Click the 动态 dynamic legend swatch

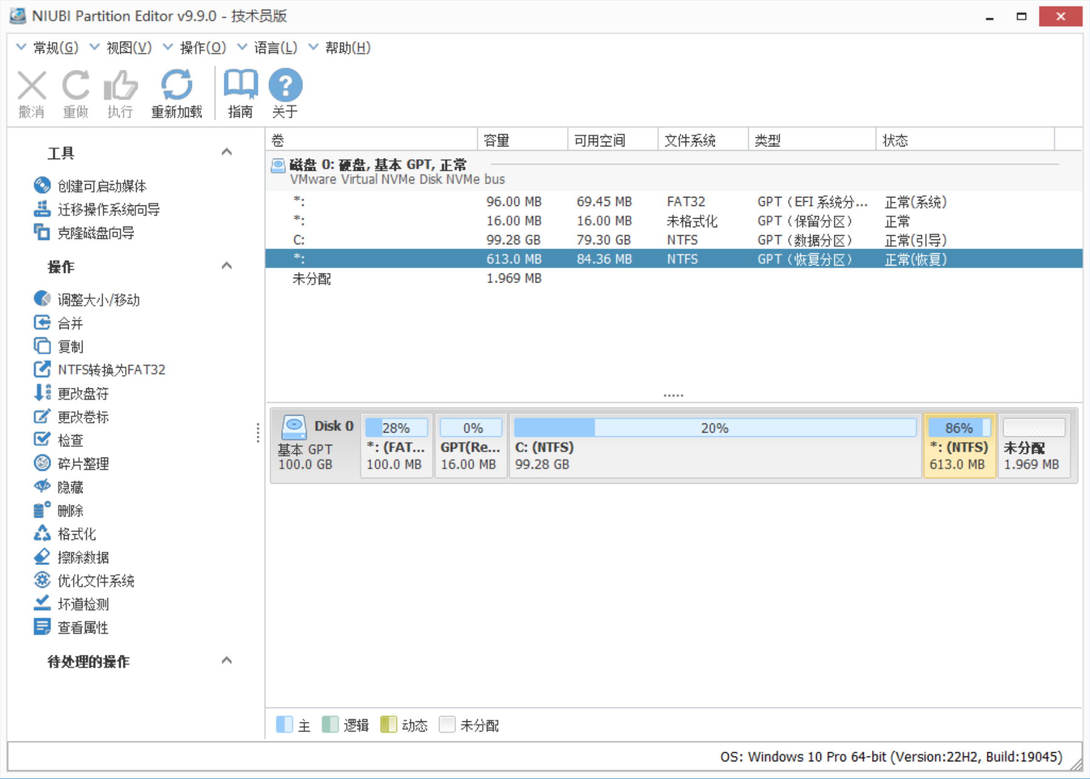[x=389, y=724]
